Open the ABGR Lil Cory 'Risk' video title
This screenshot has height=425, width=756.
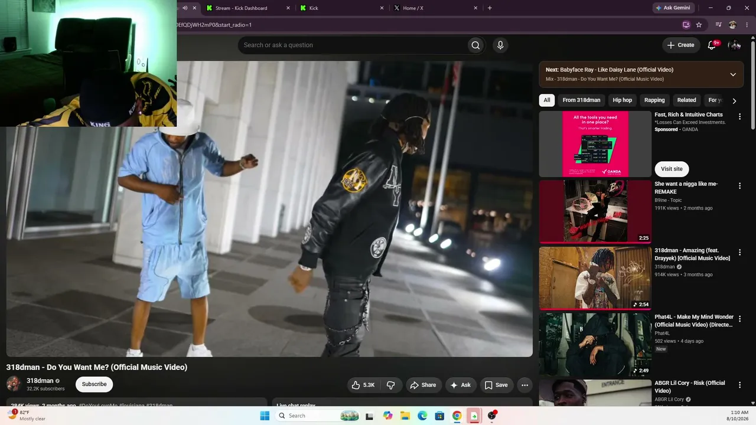[x=690, y=387]
